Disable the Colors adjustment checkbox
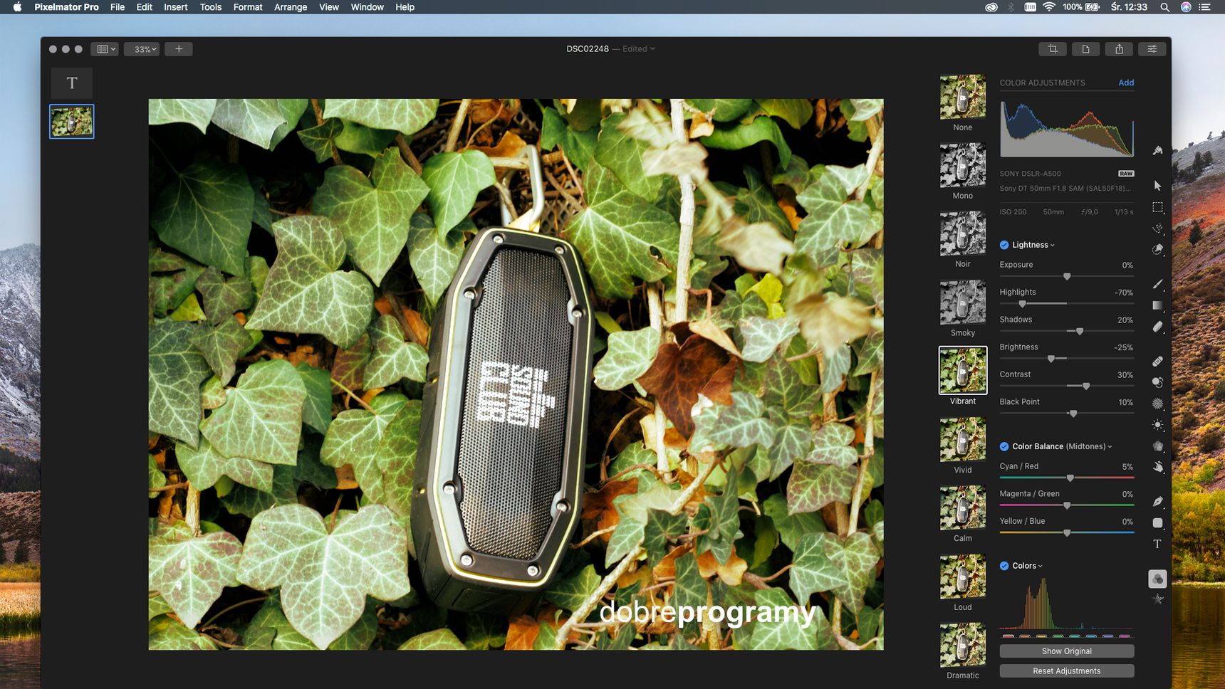The width and height of the screenshot is (1225, 689). point(1004,566)
